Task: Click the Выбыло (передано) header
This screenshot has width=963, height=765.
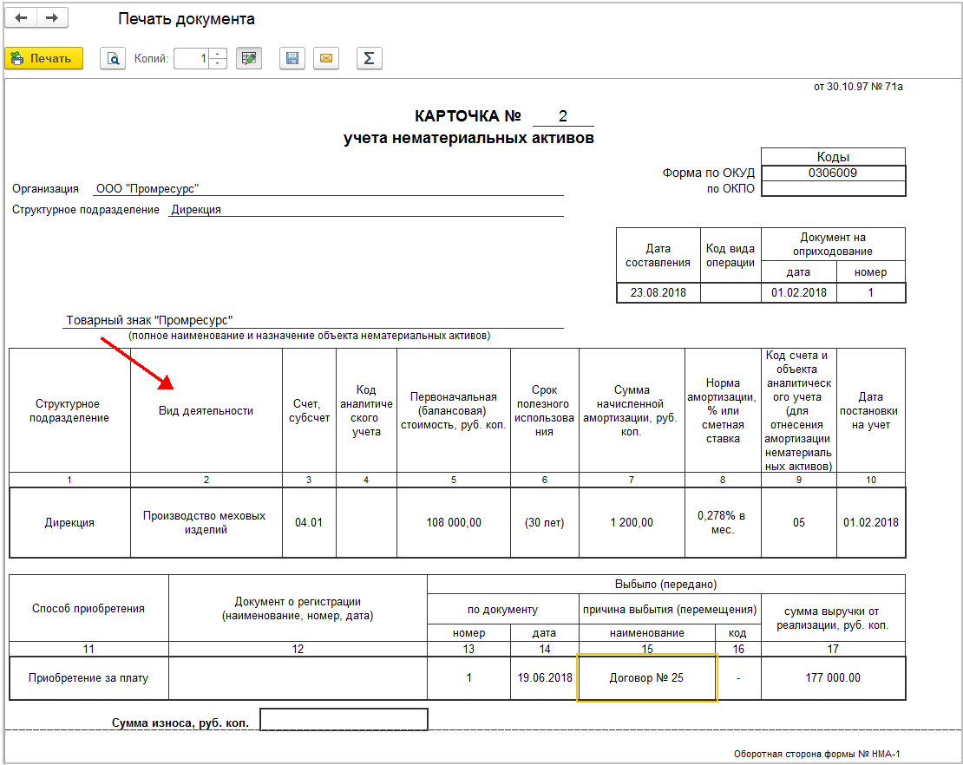Action: (665, 585)
